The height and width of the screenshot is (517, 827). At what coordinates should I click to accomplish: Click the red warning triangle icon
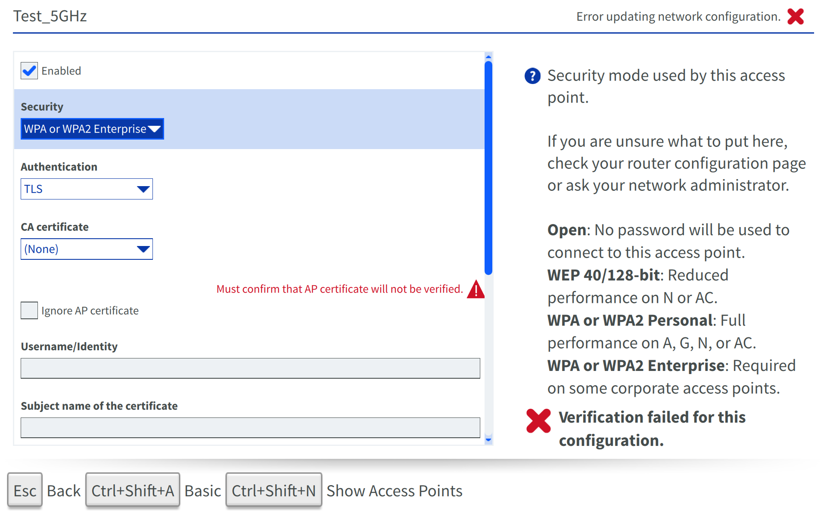[x=476, y=290]
